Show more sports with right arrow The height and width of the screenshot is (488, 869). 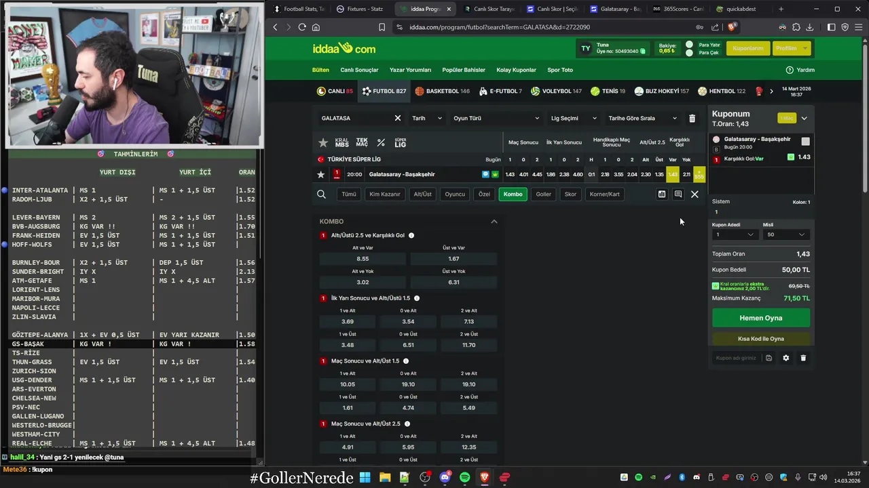click(771, 91)
